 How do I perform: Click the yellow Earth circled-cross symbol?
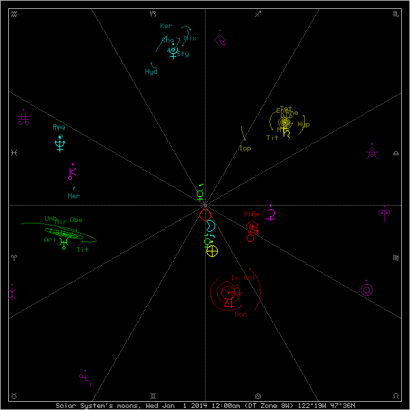pos(212,251)
